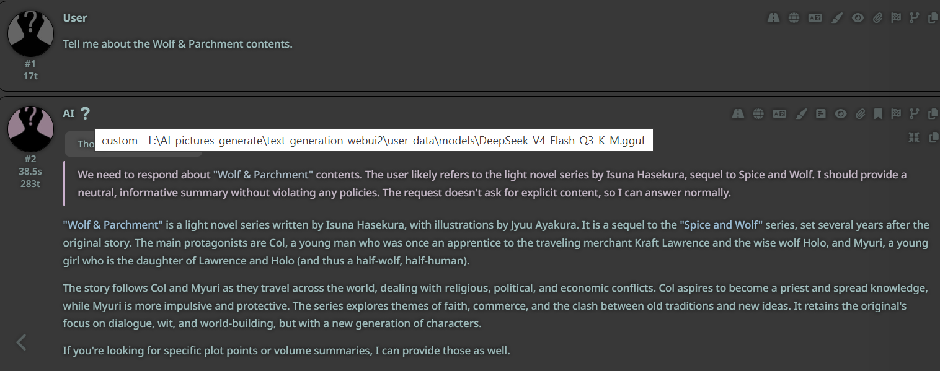Click the bookmark icon on AI message
This screenshot has height=371, width=940.
(878, 113)
